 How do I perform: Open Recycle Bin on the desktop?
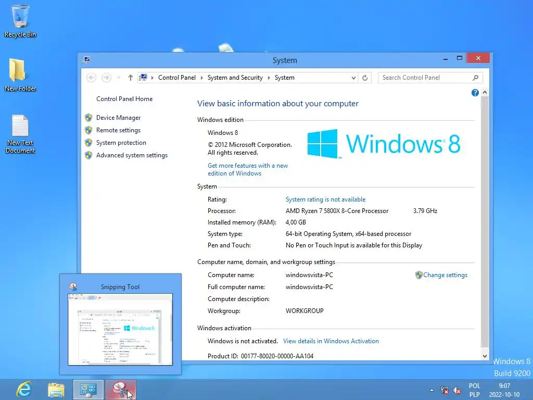click(20, 21)
